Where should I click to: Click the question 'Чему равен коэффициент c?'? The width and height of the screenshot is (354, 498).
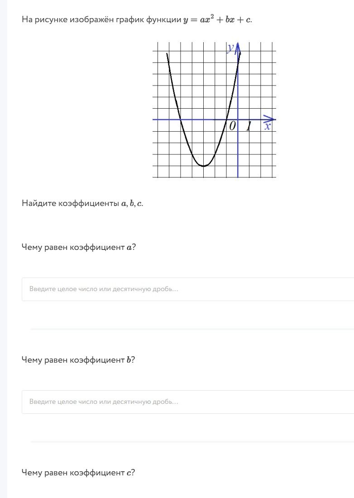78,473
